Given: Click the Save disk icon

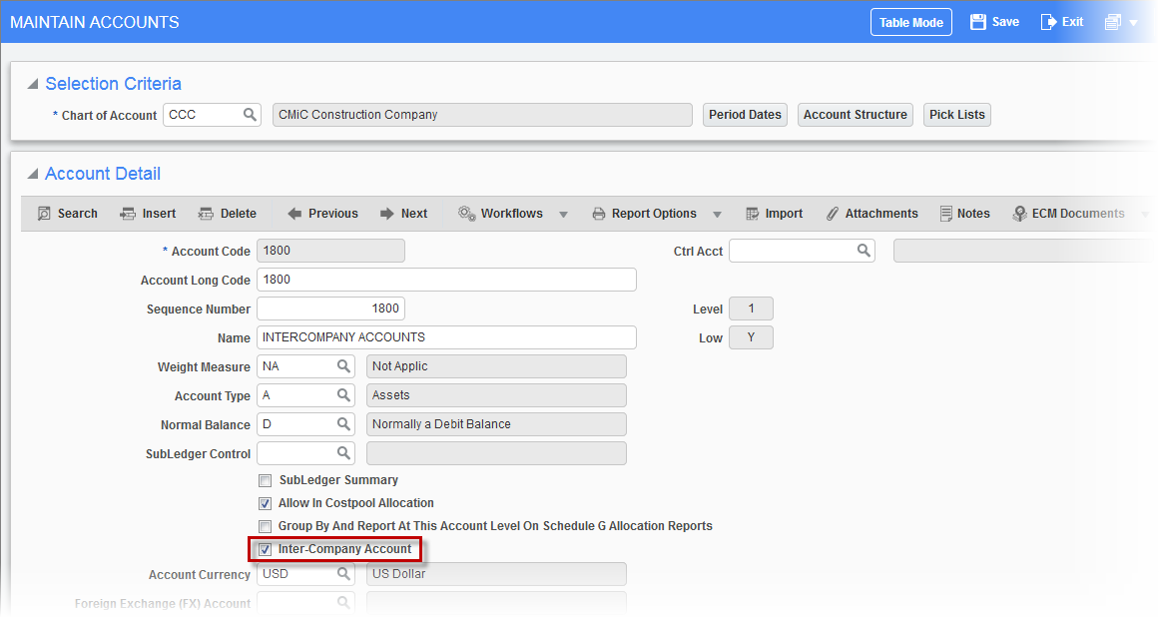Looking at the screenshot, I should [978, 22].
